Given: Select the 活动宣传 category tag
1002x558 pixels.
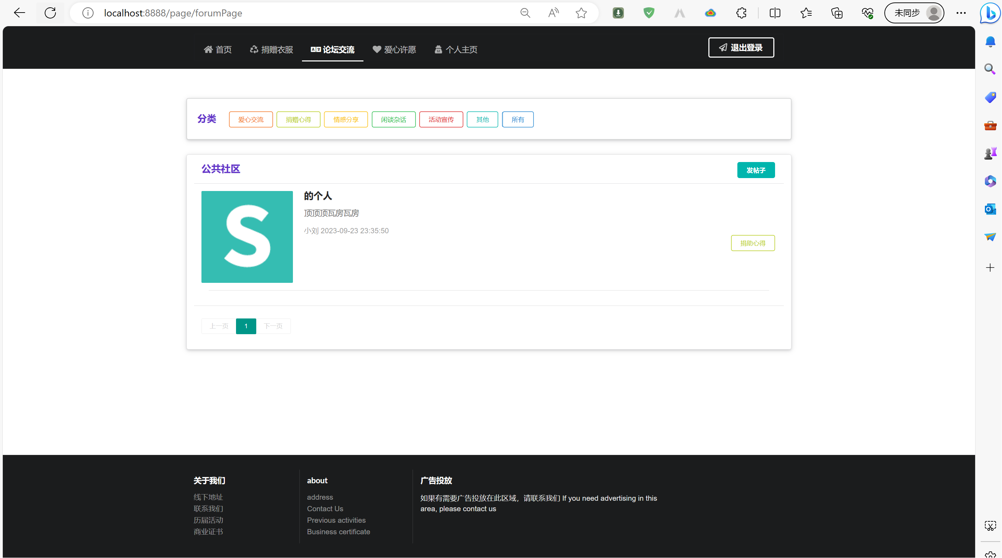Looking at the screenshot, I should (441, 119).
